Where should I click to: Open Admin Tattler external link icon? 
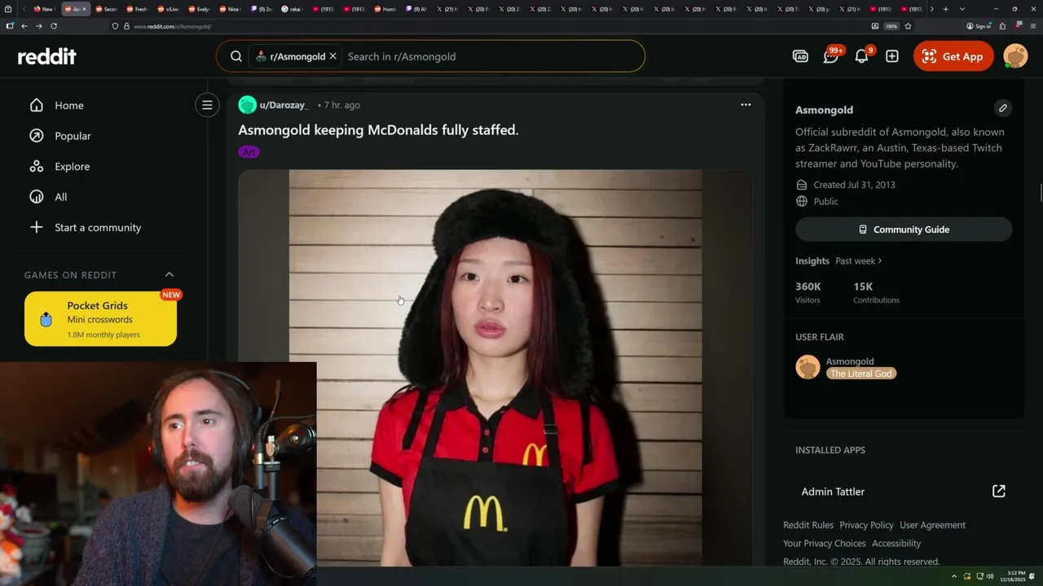998,491
